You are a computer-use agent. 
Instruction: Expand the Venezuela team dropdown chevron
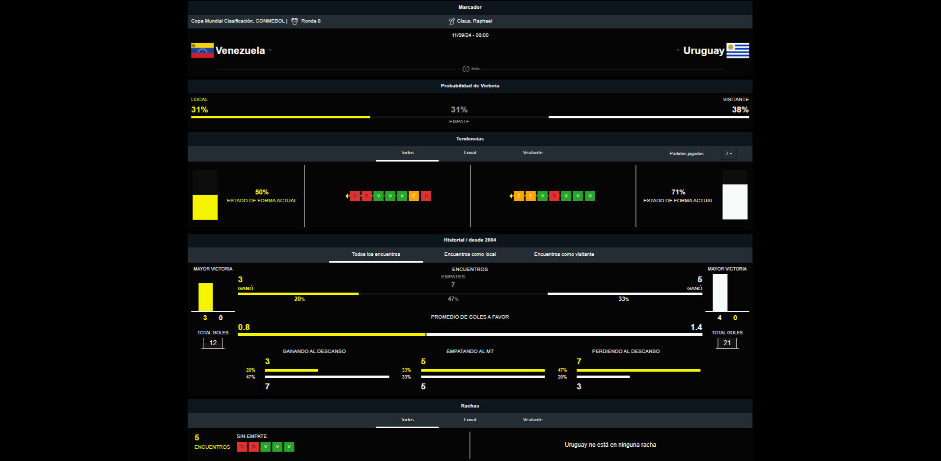pos(270,50)
